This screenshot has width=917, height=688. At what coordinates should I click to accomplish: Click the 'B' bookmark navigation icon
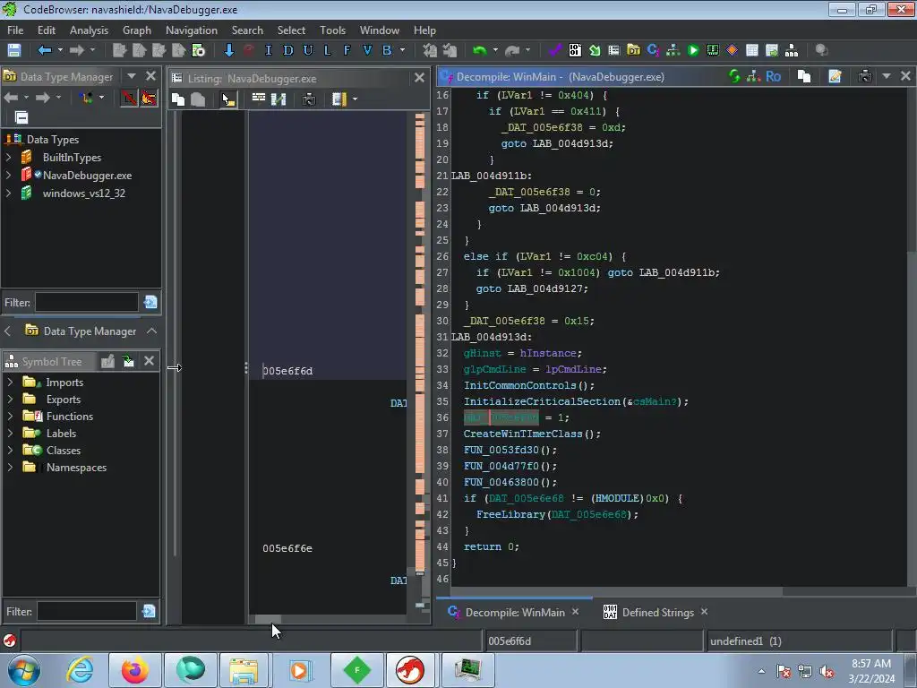387,50
